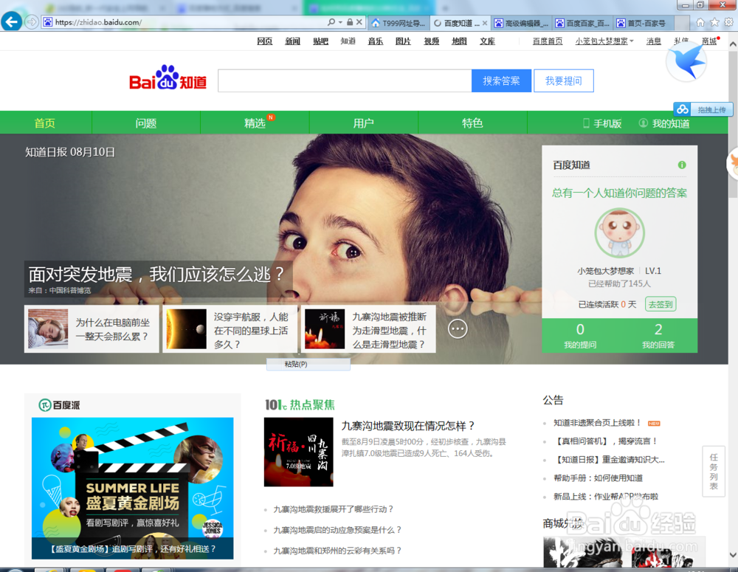
Task: Focus the Zhidao search input field
Action: [x=345, y=81]
